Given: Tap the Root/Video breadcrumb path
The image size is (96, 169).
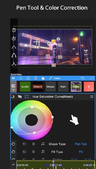Looking at the screenshot, I should 16,74.
